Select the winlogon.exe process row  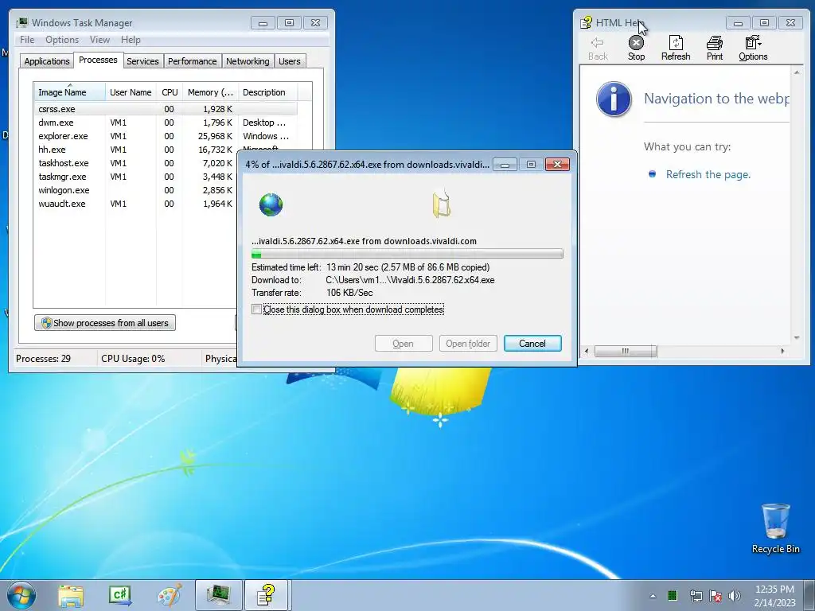[136, 190]
